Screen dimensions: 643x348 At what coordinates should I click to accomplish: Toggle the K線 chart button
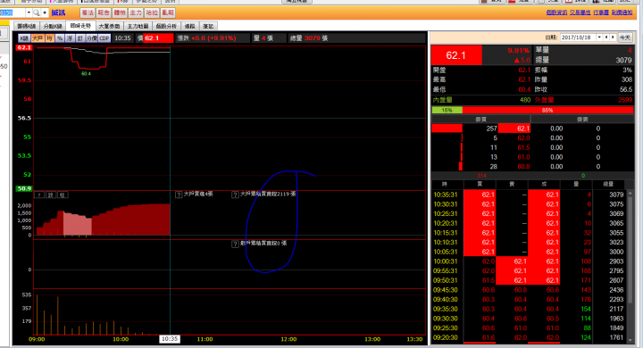coord(24,38)
